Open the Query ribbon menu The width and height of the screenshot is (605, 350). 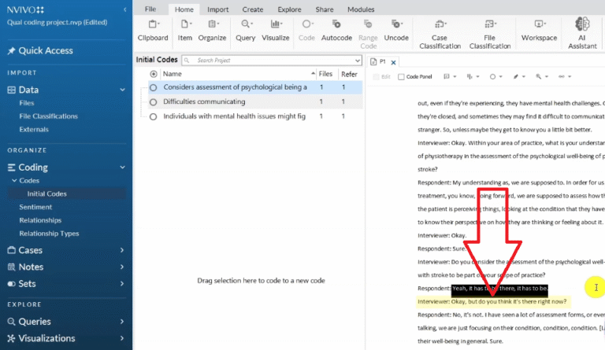pos(246,31)
